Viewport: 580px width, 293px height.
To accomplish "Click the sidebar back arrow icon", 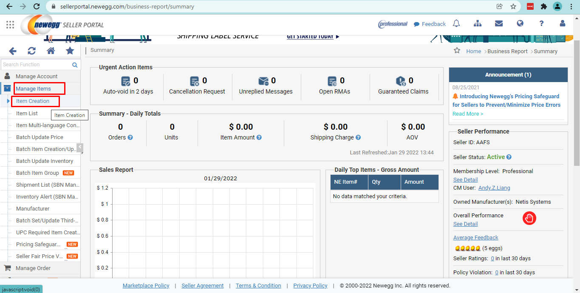I will tap(13, 51).
